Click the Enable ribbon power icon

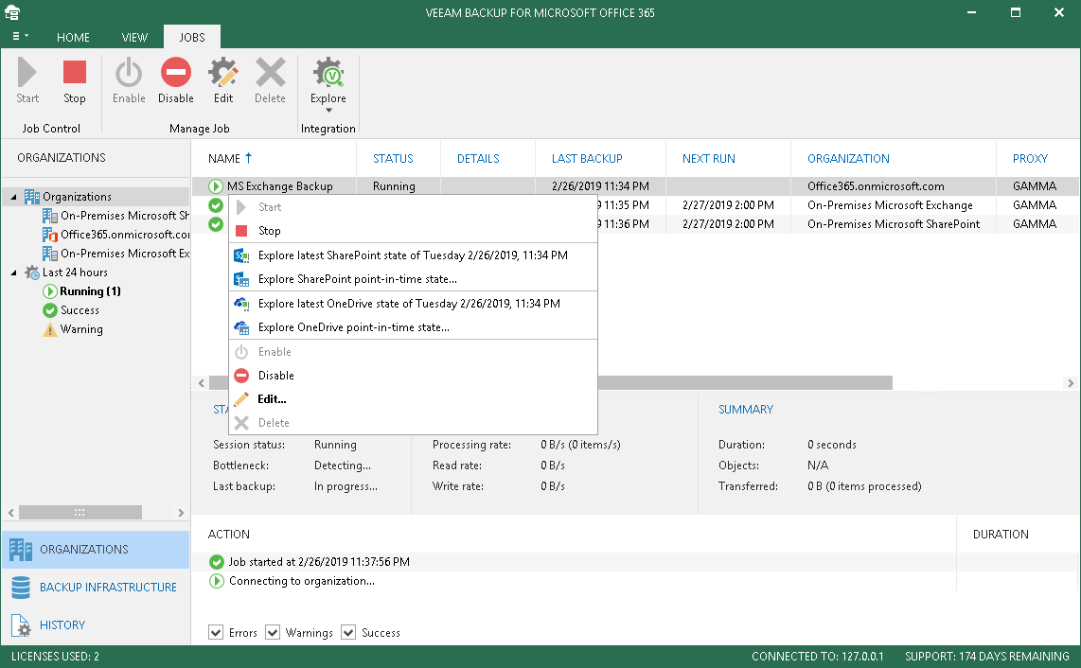128,73
